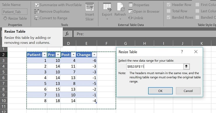
Task: Click the fx insert function icon
Action: click(67, 34)
